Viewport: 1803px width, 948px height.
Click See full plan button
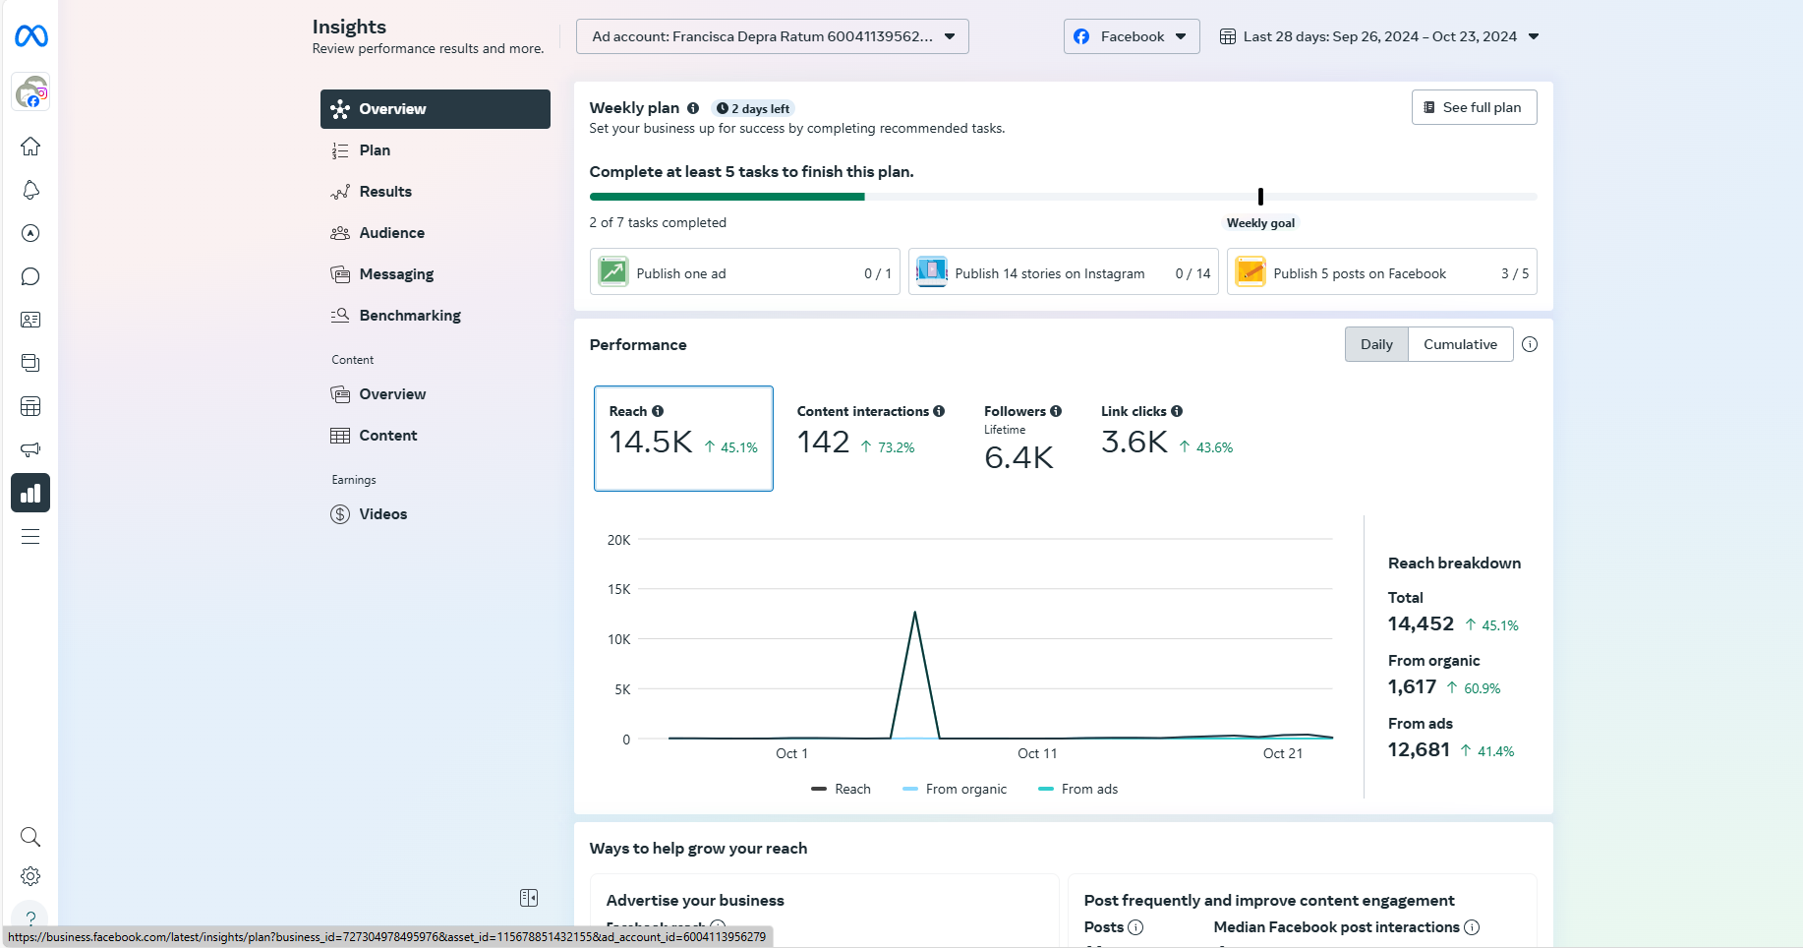tap(1474, 107)
